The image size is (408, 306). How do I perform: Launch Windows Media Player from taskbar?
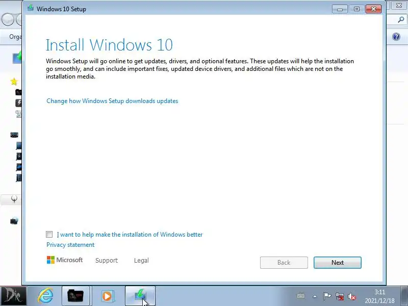pyautogui.click(x=107, y=296)
